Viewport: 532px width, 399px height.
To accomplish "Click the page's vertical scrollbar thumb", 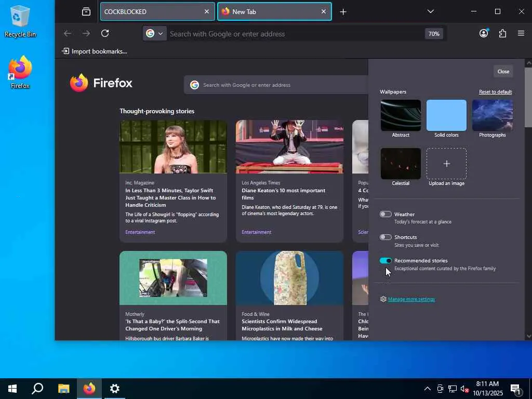I will (528, 97).
